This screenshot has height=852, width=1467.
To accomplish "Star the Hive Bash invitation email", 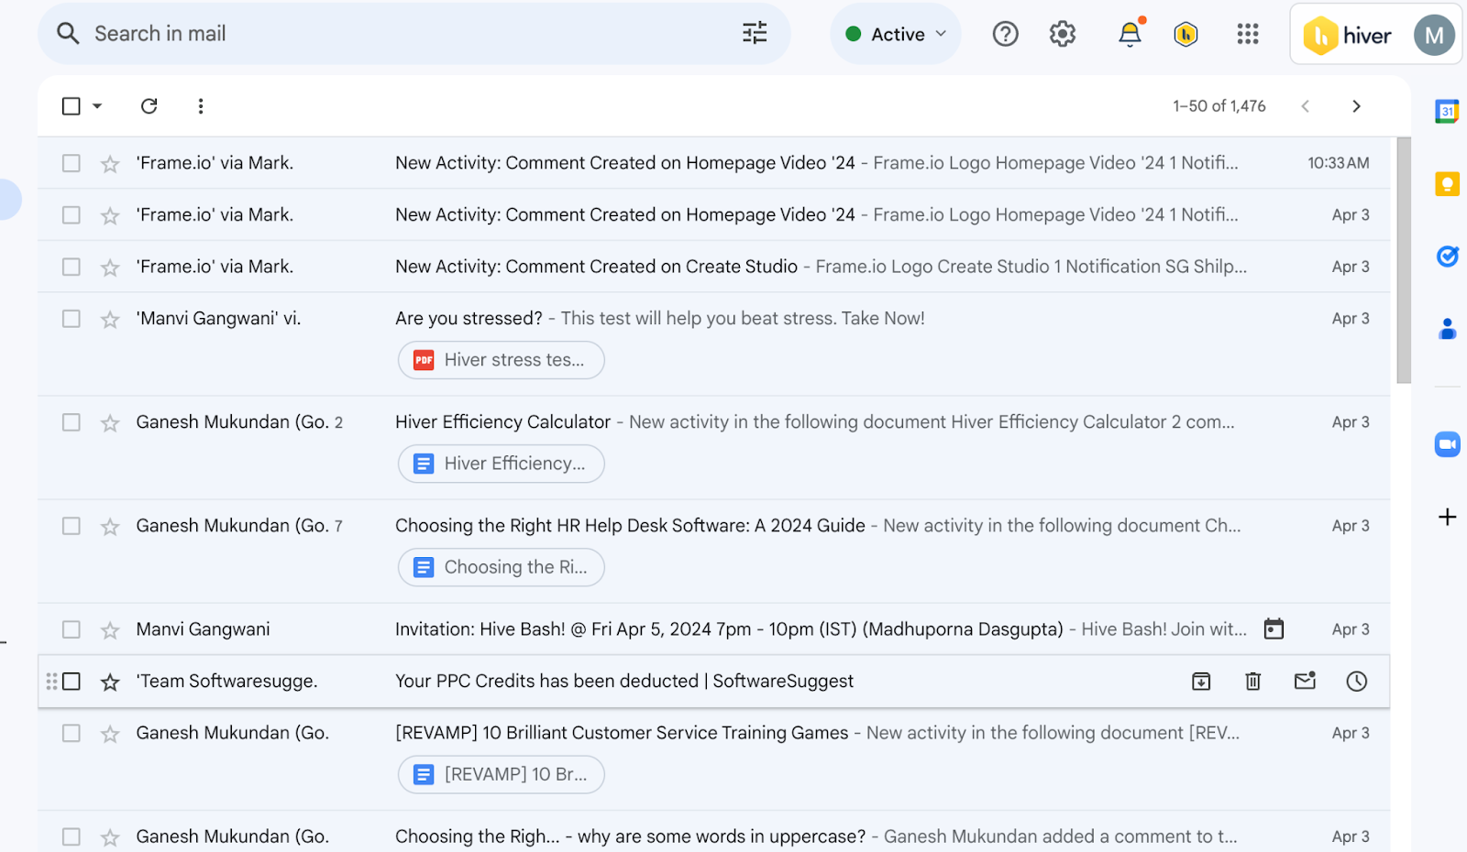I will click(110, 630).
